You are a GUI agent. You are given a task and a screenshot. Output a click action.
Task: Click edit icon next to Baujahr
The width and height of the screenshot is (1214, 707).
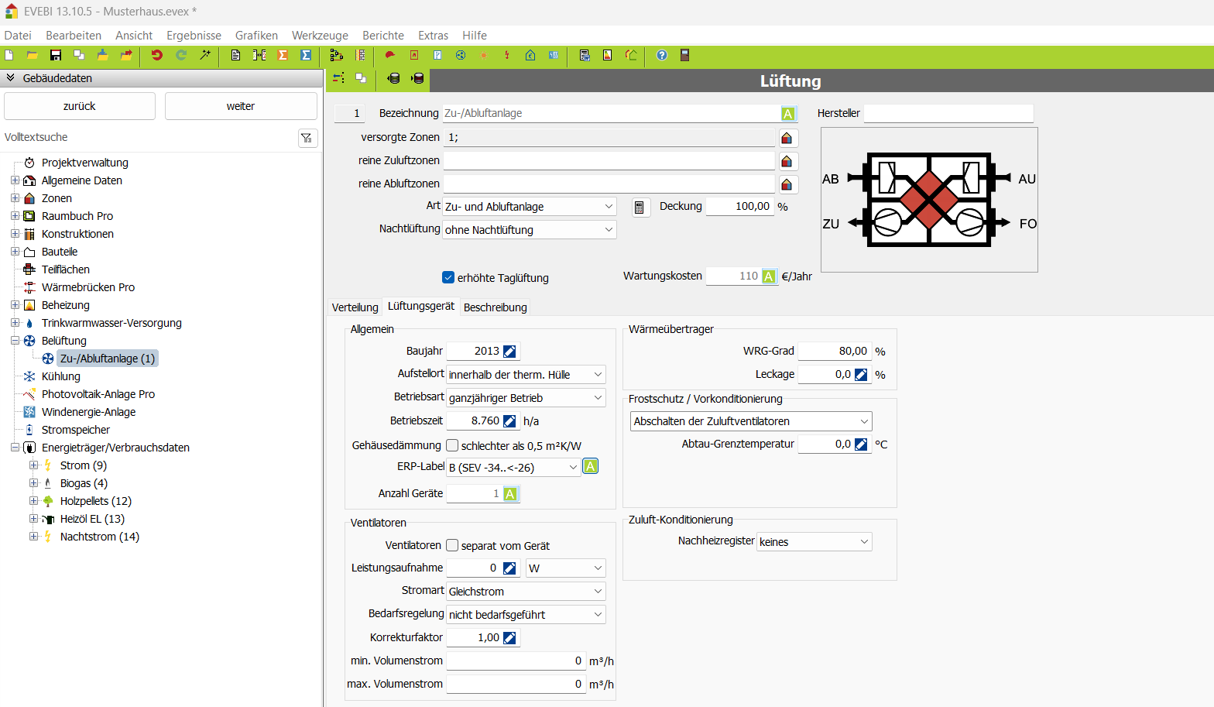coord(509,352)
